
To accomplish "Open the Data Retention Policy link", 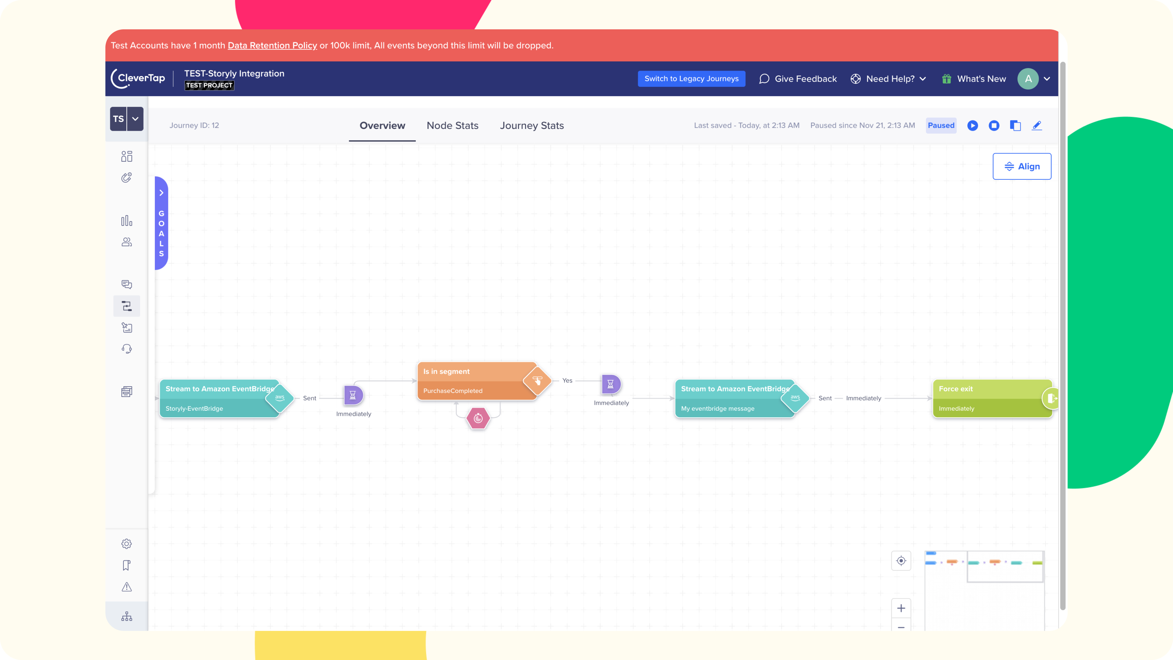I will 272,46.
